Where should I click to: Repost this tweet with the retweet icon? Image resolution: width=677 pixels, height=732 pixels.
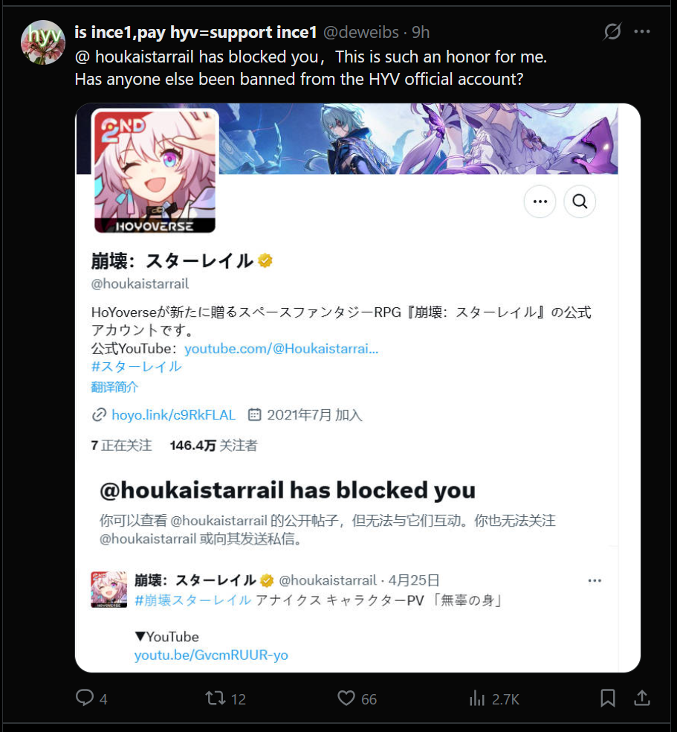(216, 699)
